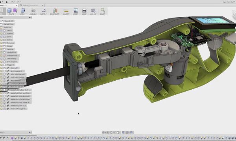The image size is (236, 141).
Task: Open the CONSTRUCT dropdown menu label
Action: pyautogui.click(x=55, y=14)
